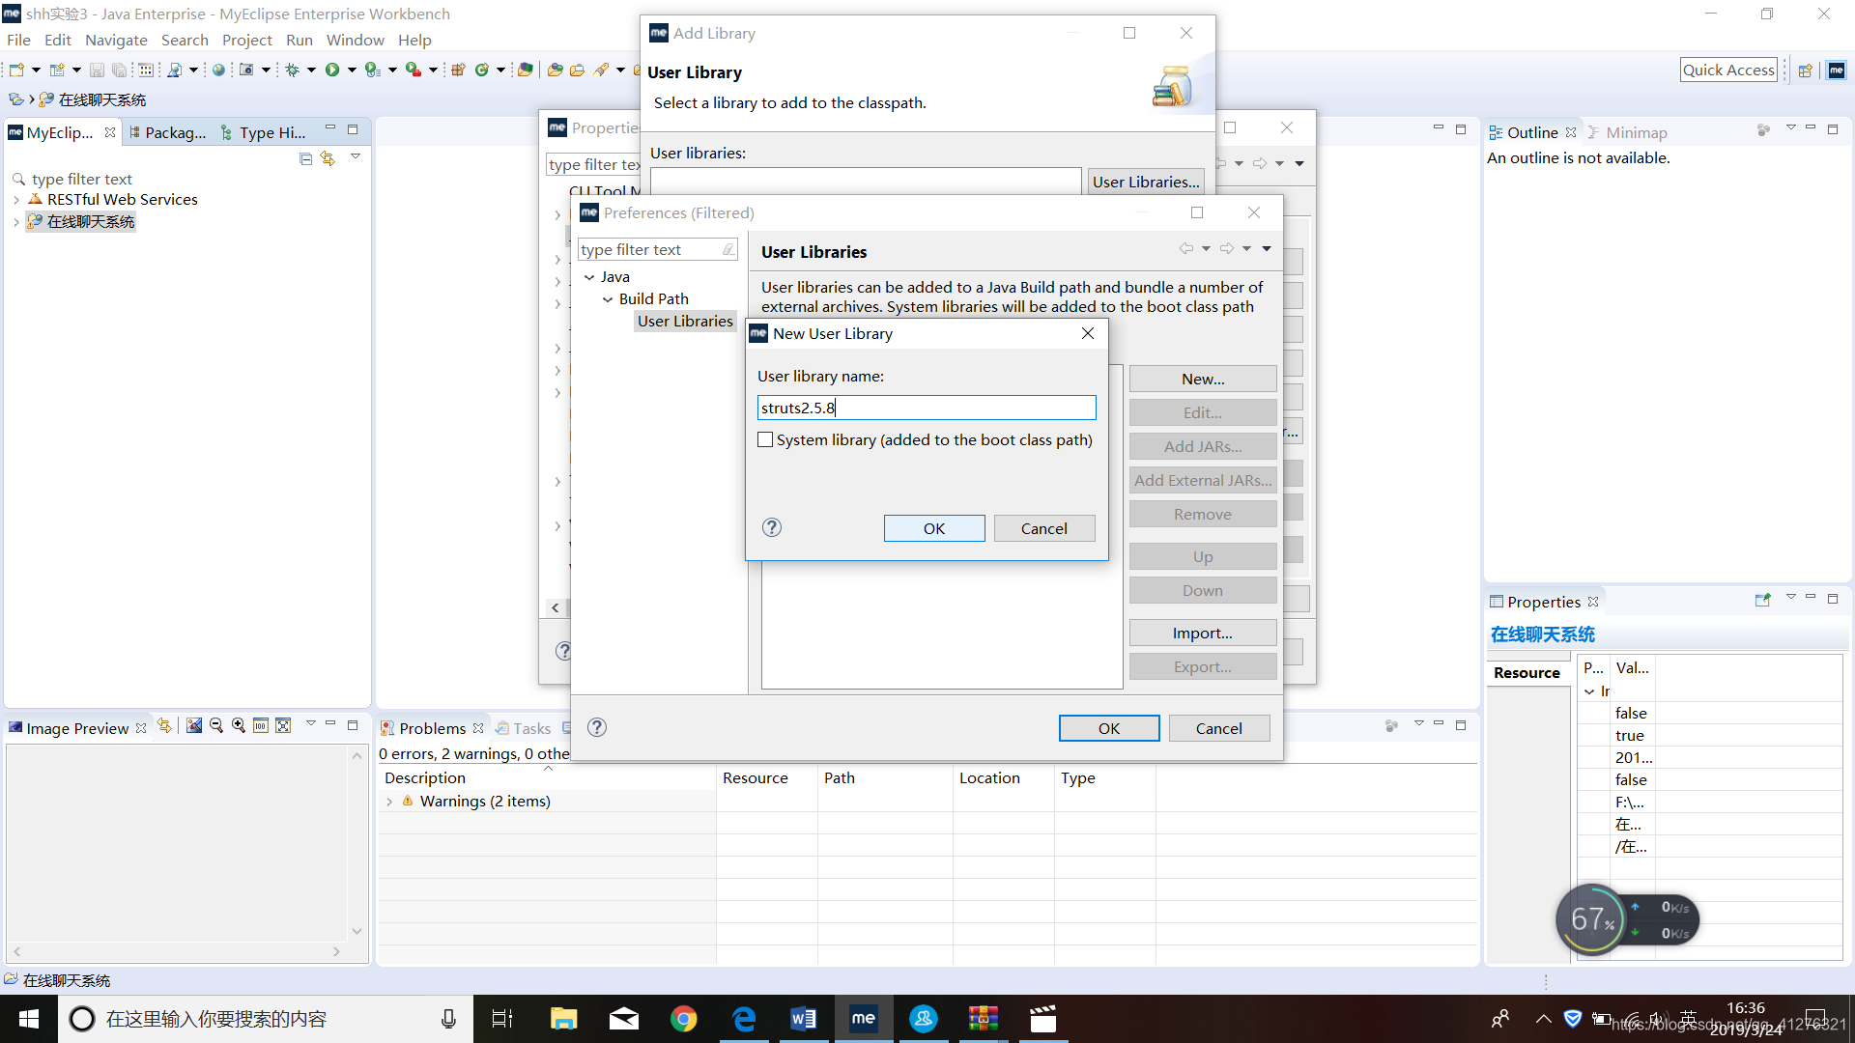Open the Run menu
Screen dimensions: 1855x1043
tap(299, 40)
